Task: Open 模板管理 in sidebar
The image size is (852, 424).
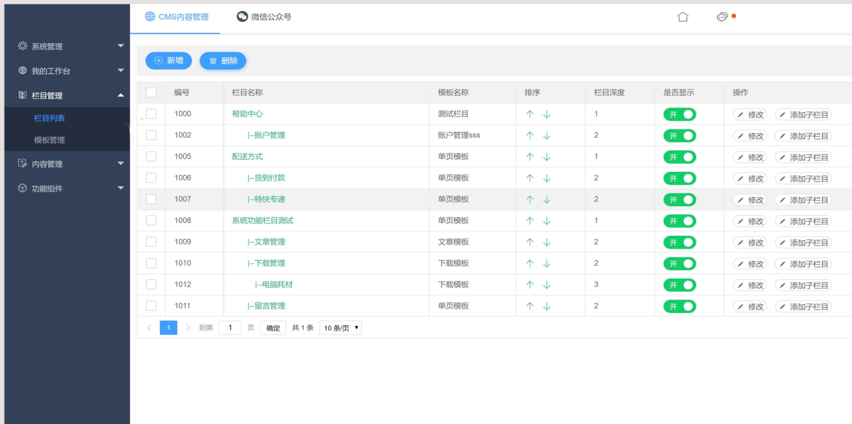Action: click(49, 140)
